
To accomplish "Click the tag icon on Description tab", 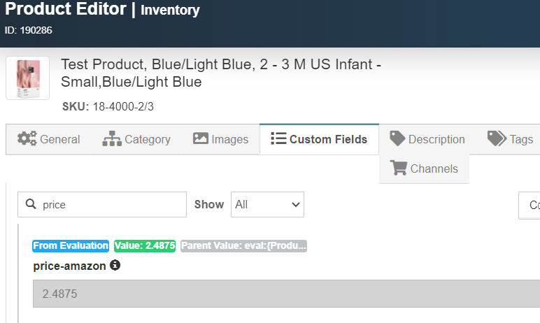I will [397, 138].
